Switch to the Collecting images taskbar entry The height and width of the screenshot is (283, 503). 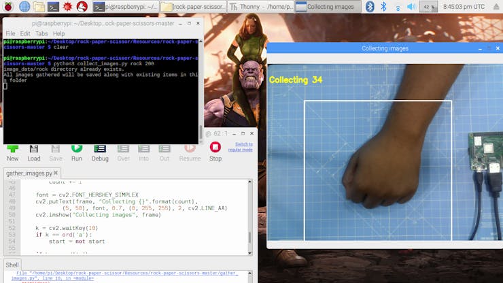pos(328,6)
